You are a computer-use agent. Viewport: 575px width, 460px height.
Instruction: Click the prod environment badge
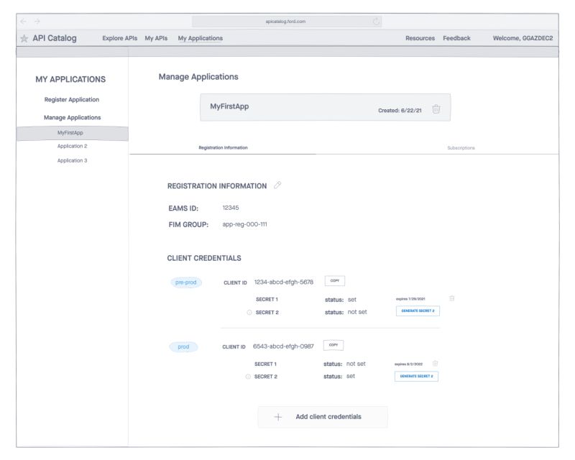183,347
